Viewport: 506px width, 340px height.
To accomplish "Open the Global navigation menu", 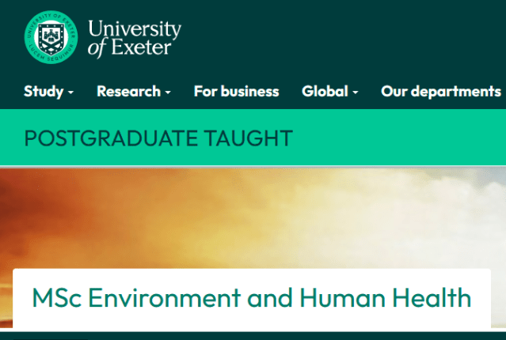I will [x=325, y=91].
